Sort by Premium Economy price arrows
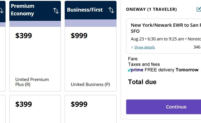 tap(56, 11)
